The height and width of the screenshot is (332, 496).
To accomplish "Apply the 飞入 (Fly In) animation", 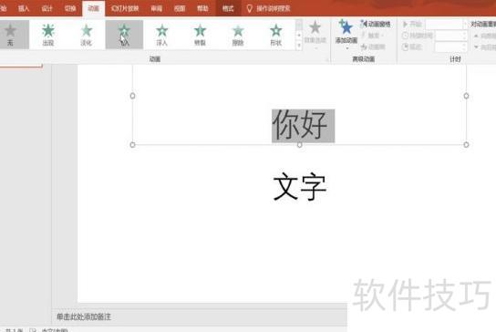I will point(124,35).
